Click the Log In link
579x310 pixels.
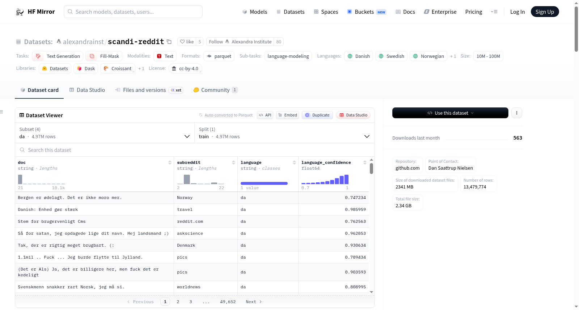tap(517, 12)
